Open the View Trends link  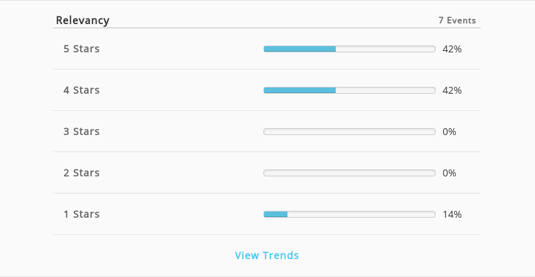point(267,255)
